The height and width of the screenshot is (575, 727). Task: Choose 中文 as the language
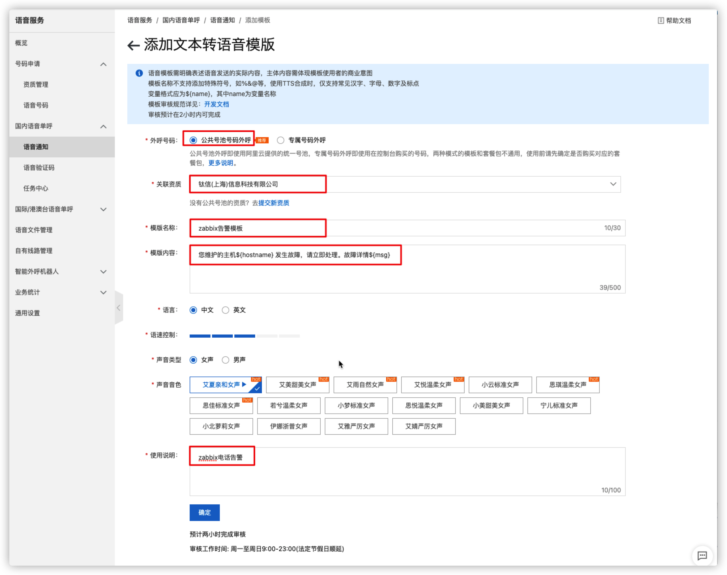[193, 310]
